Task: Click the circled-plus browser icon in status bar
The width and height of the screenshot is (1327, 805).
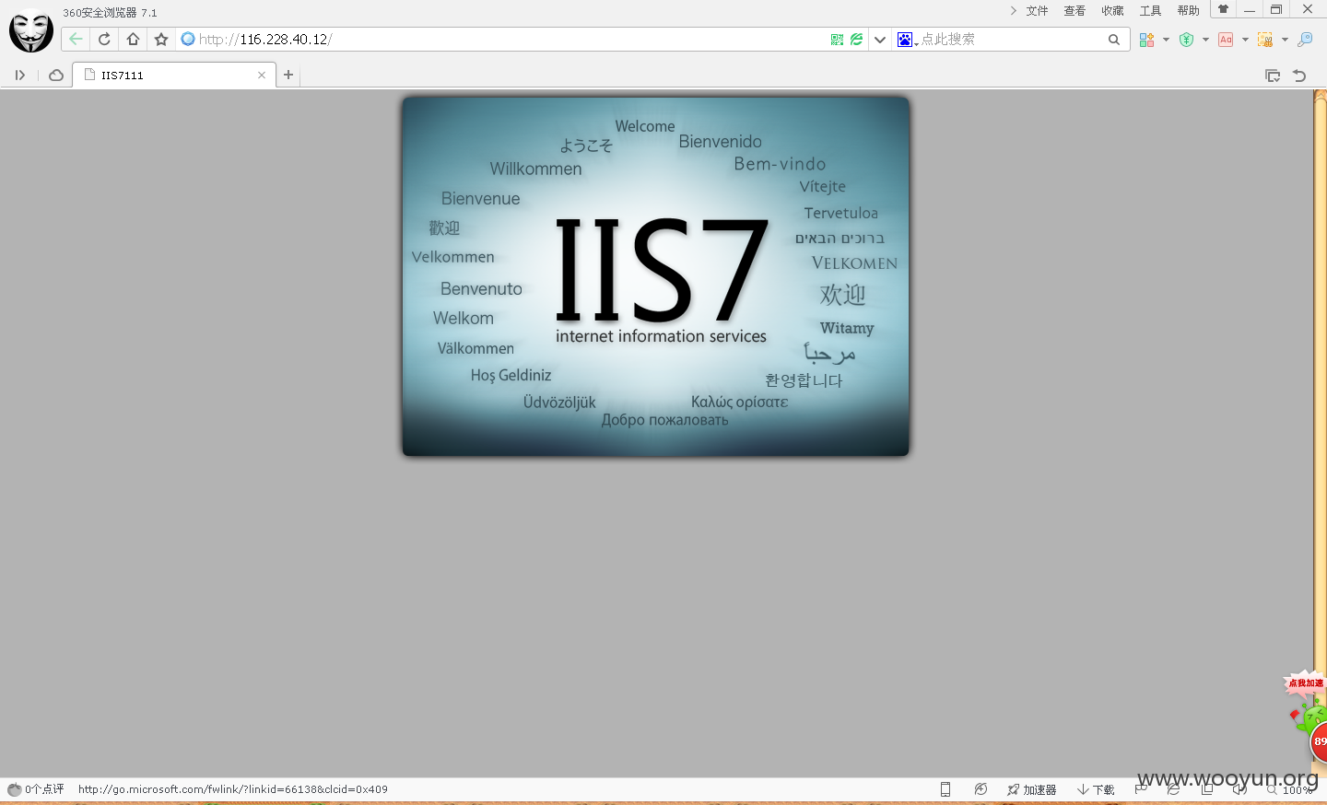Action: (981, 789)
